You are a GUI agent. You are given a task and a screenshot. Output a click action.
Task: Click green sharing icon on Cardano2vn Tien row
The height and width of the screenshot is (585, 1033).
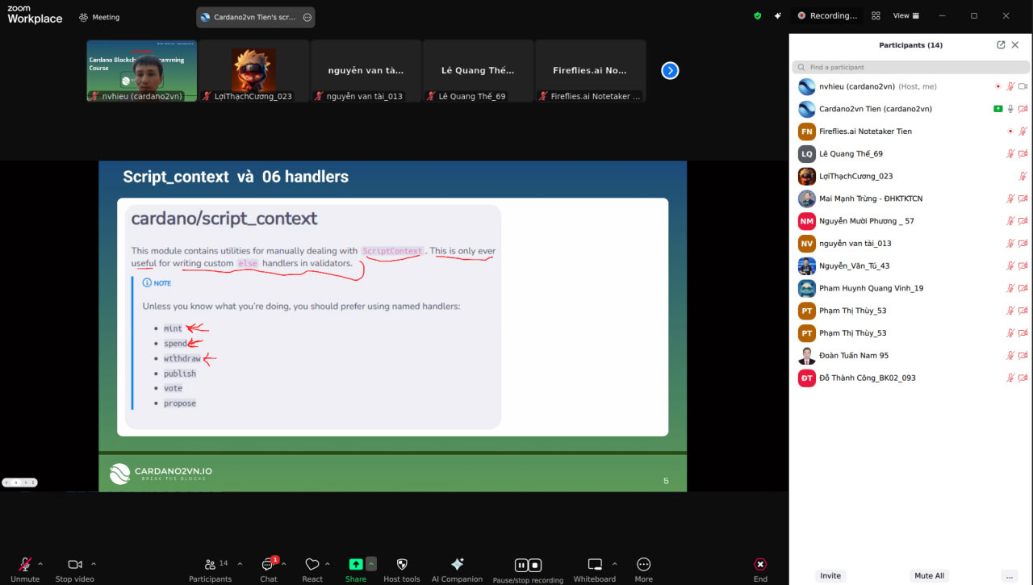tap(998, 109)
